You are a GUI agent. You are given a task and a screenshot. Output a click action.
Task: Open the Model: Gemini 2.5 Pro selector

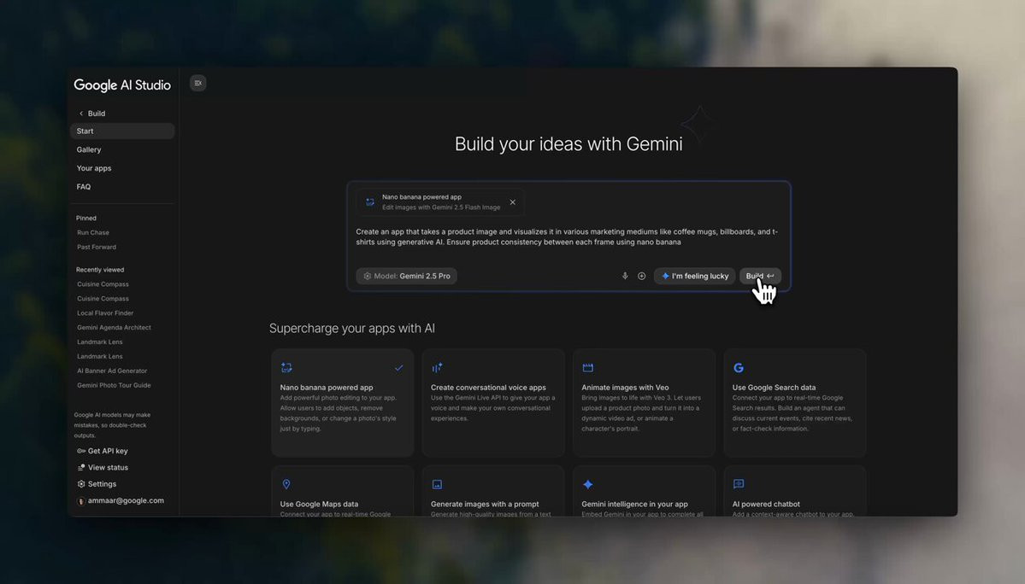tap(407, 276)
